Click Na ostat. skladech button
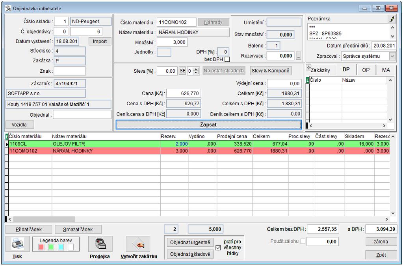This screenshot has height=266, width=403. (224, 71)
